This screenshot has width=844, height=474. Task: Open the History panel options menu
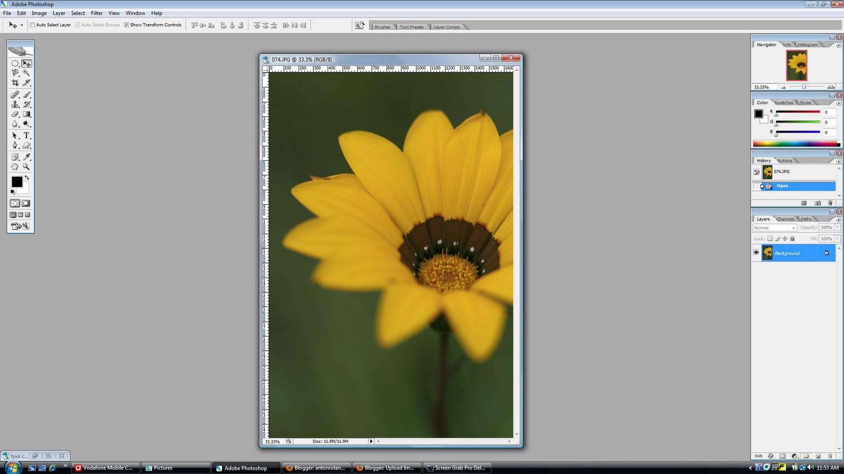point(839,161)
